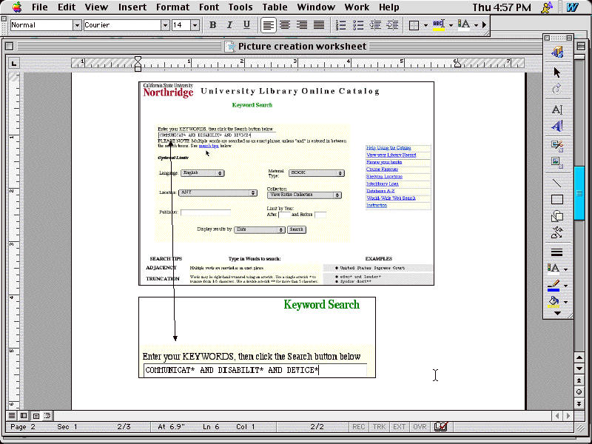Image resolution: width=592 pixels, height=444 pixels.
Task: Toggle TRK track changes in status bar
Action: tap(379, 427)
